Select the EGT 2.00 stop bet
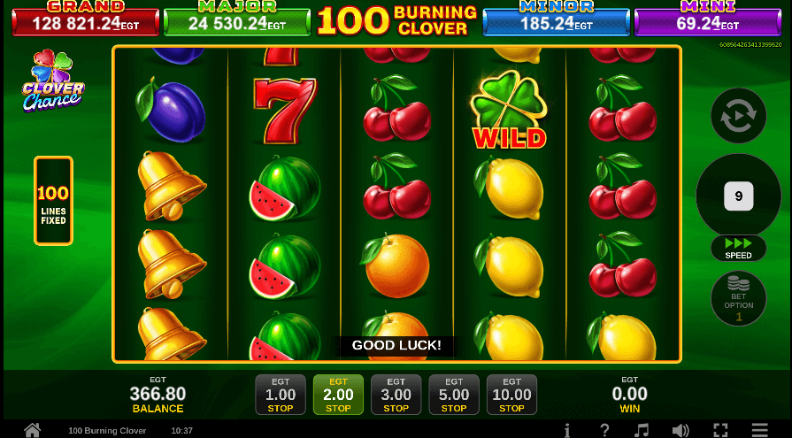The height and width of the screenshot is (438, 792). [x=338, y=395]
